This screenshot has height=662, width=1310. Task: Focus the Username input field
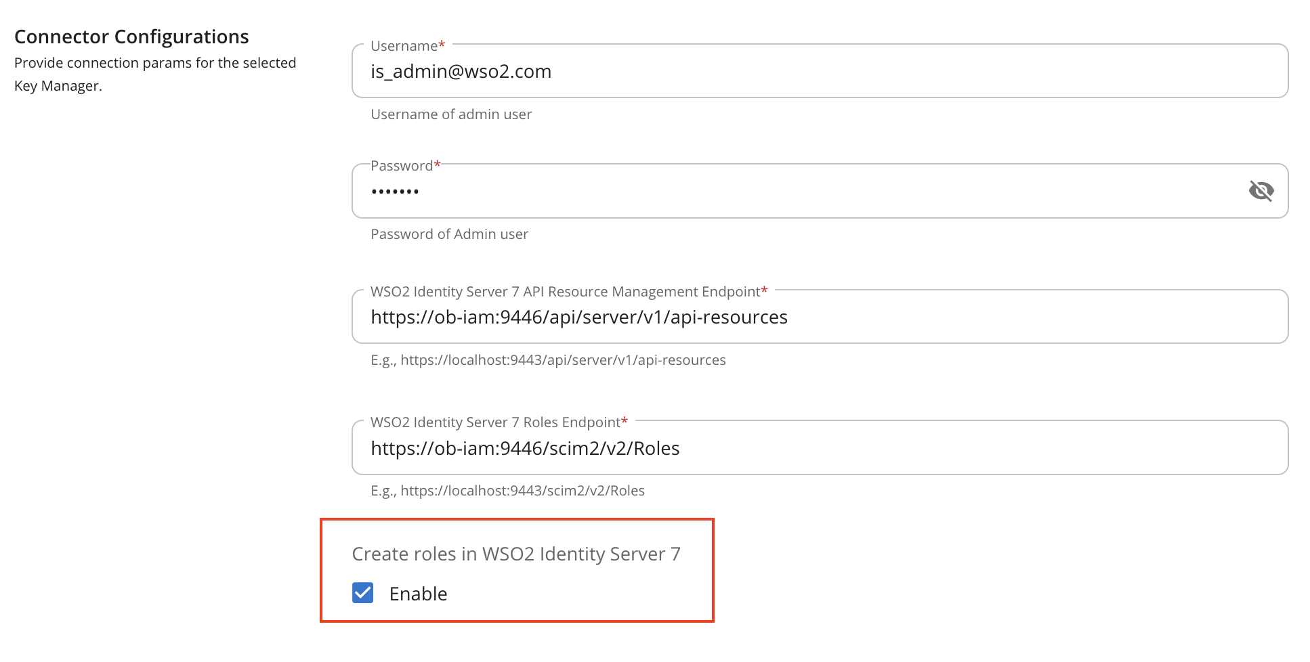click(x=820, y=71)
